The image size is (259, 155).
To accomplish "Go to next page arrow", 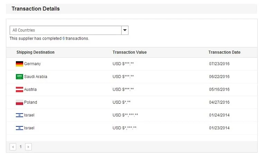I will 28,147.
